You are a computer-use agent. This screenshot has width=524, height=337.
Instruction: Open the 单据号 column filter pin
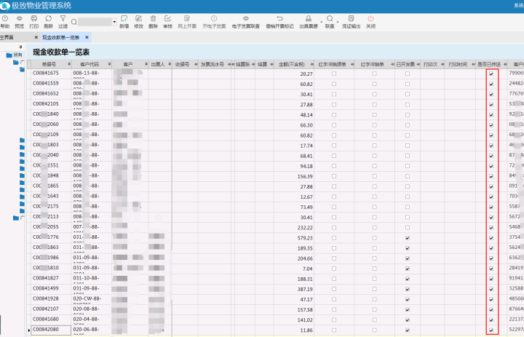69,64
